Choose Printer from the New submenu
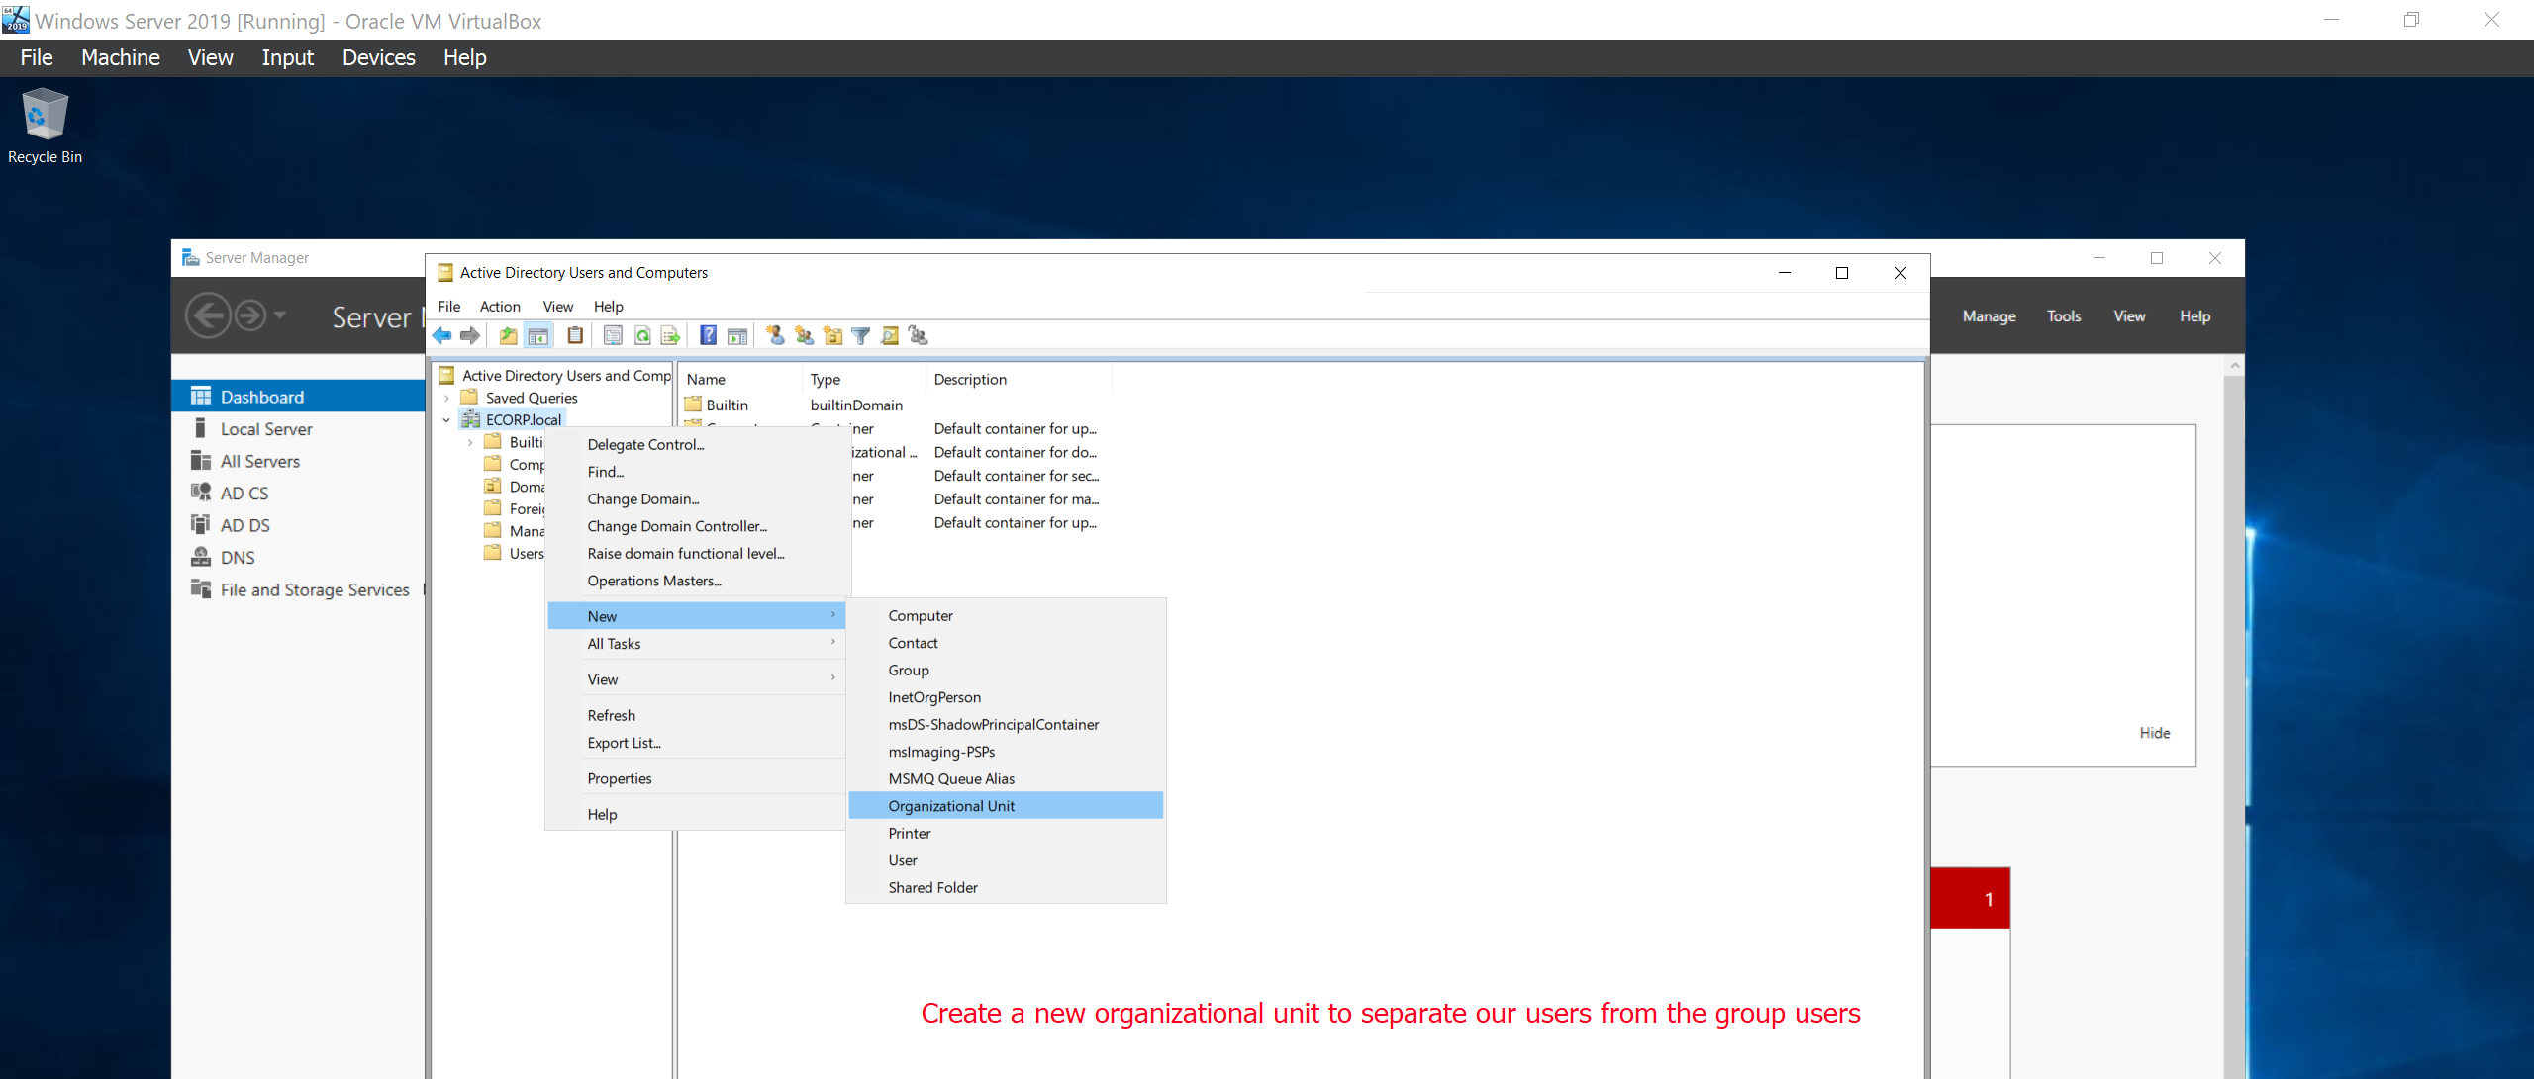Screen dimensions: 2534x1079 [x=1006, y=834]
